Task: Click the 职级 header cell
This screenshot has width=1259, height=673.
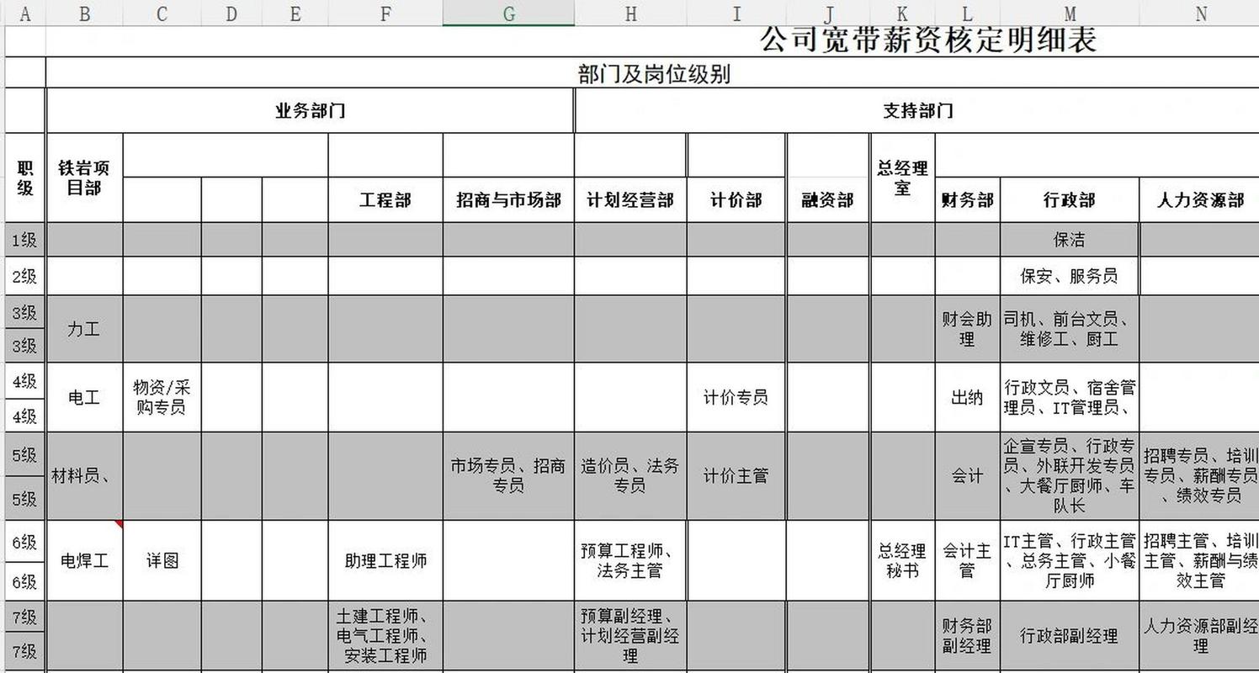Action: point(24,178)
